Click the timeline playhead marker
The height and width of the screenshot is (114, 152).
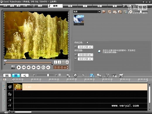[13, 80]
